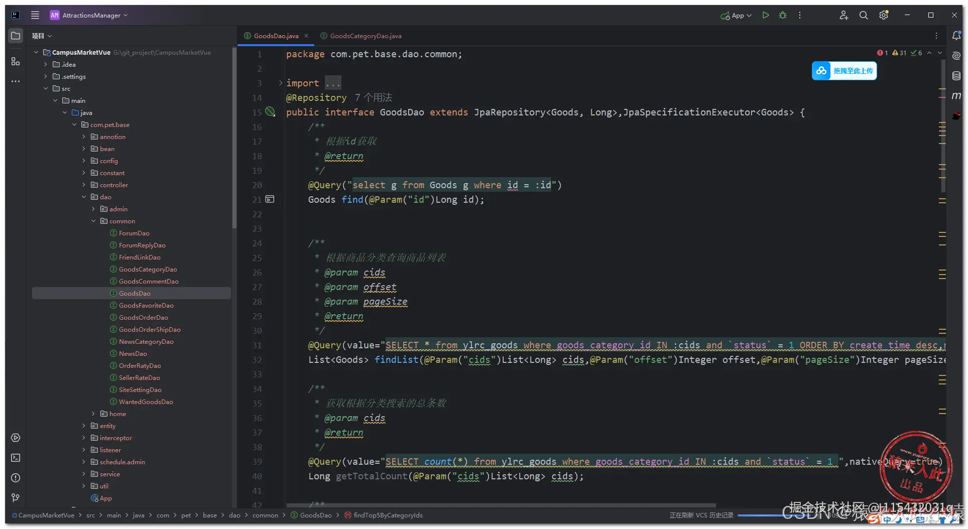Unfold the collapsed import block
The image size is (968, 529).
pos(281,83)
